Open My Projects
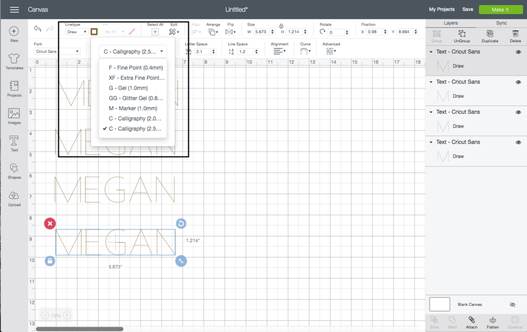This screenshot has width=527, height=332. (442, 9)
